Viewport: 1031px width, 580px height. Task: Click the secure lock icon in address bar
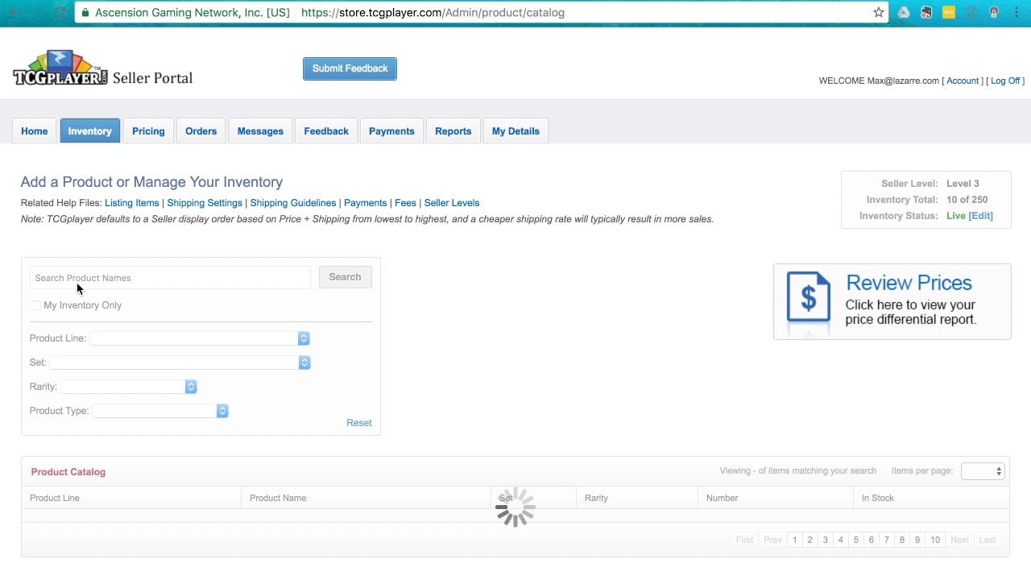point(85,12)
